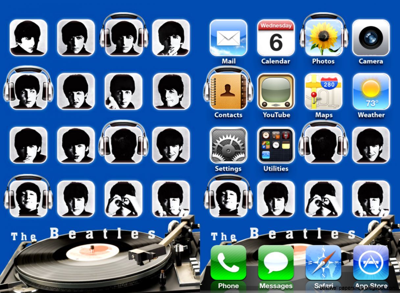Launch the YouTube app
The width and height of the screenshot is (400, 293).
276,92
